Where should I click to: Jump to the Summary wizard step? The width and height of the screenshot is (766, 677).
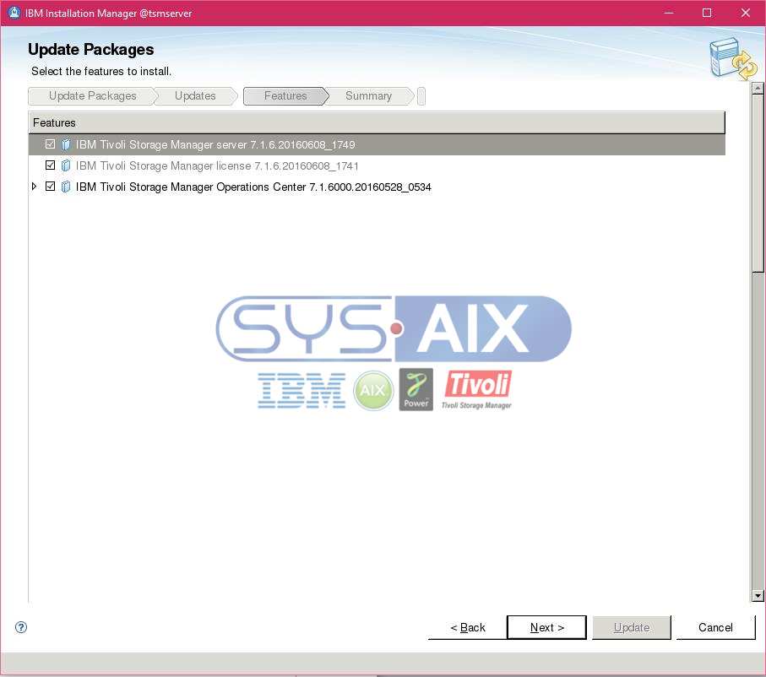click(x=369, y=95)
